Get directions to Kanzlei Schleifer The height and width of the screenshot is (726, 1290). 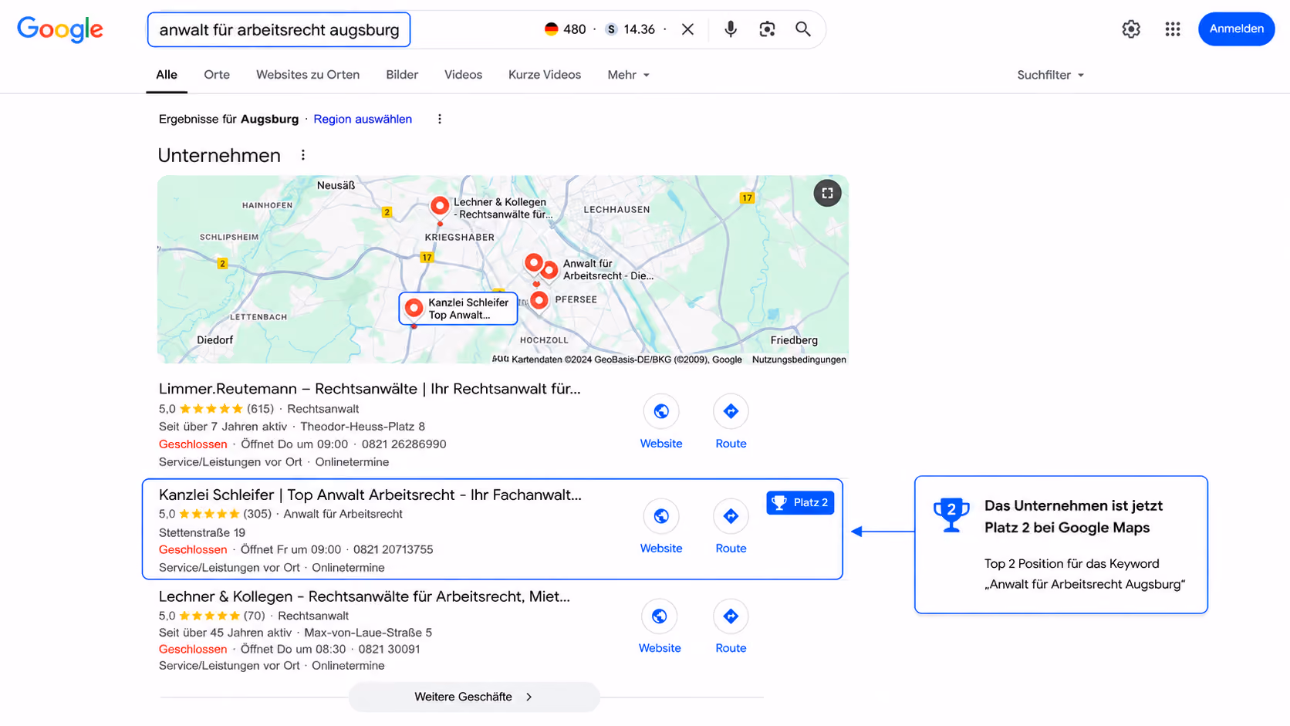(x=731, y=516)
